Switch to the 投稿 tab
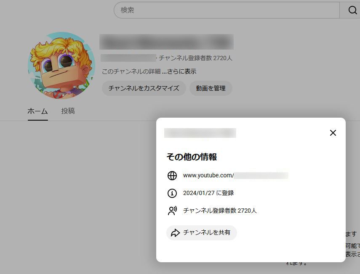This screenshot has width=360, height=274. point(68,111)
